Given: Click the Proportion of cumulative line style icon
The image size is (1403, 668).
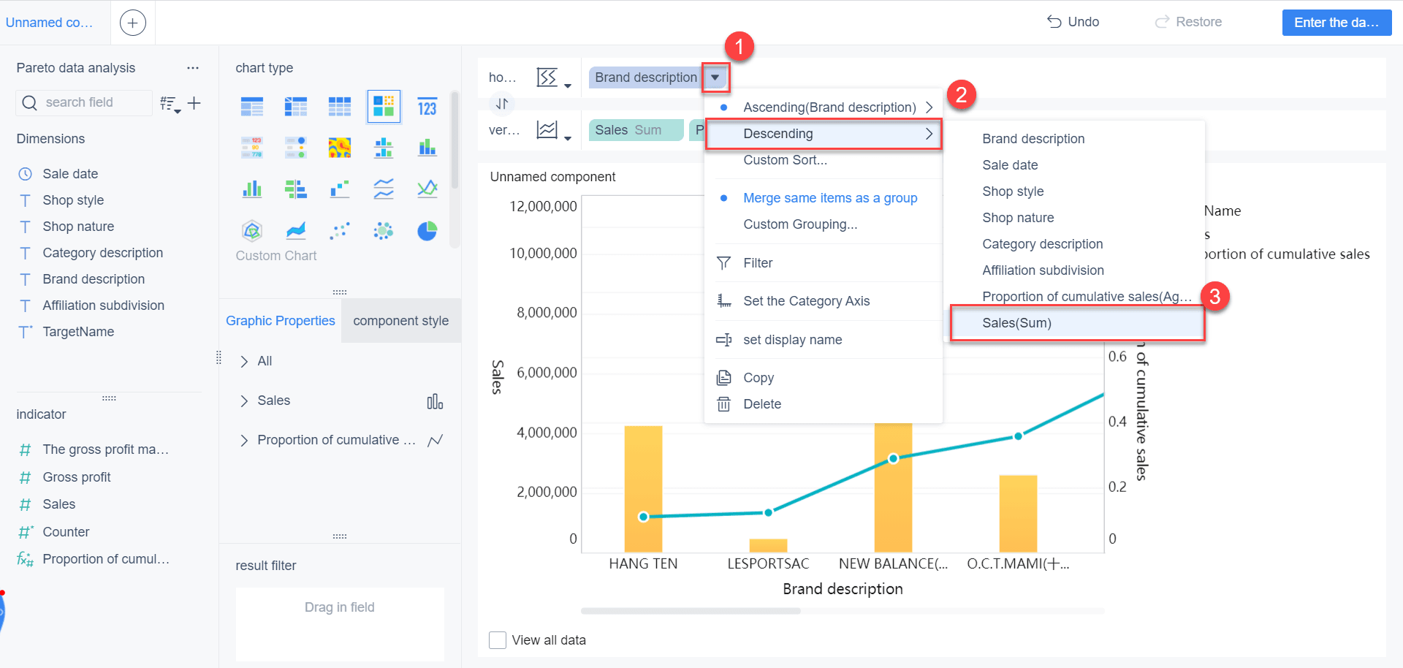Looking at the screenshot, I should [436, 441].
